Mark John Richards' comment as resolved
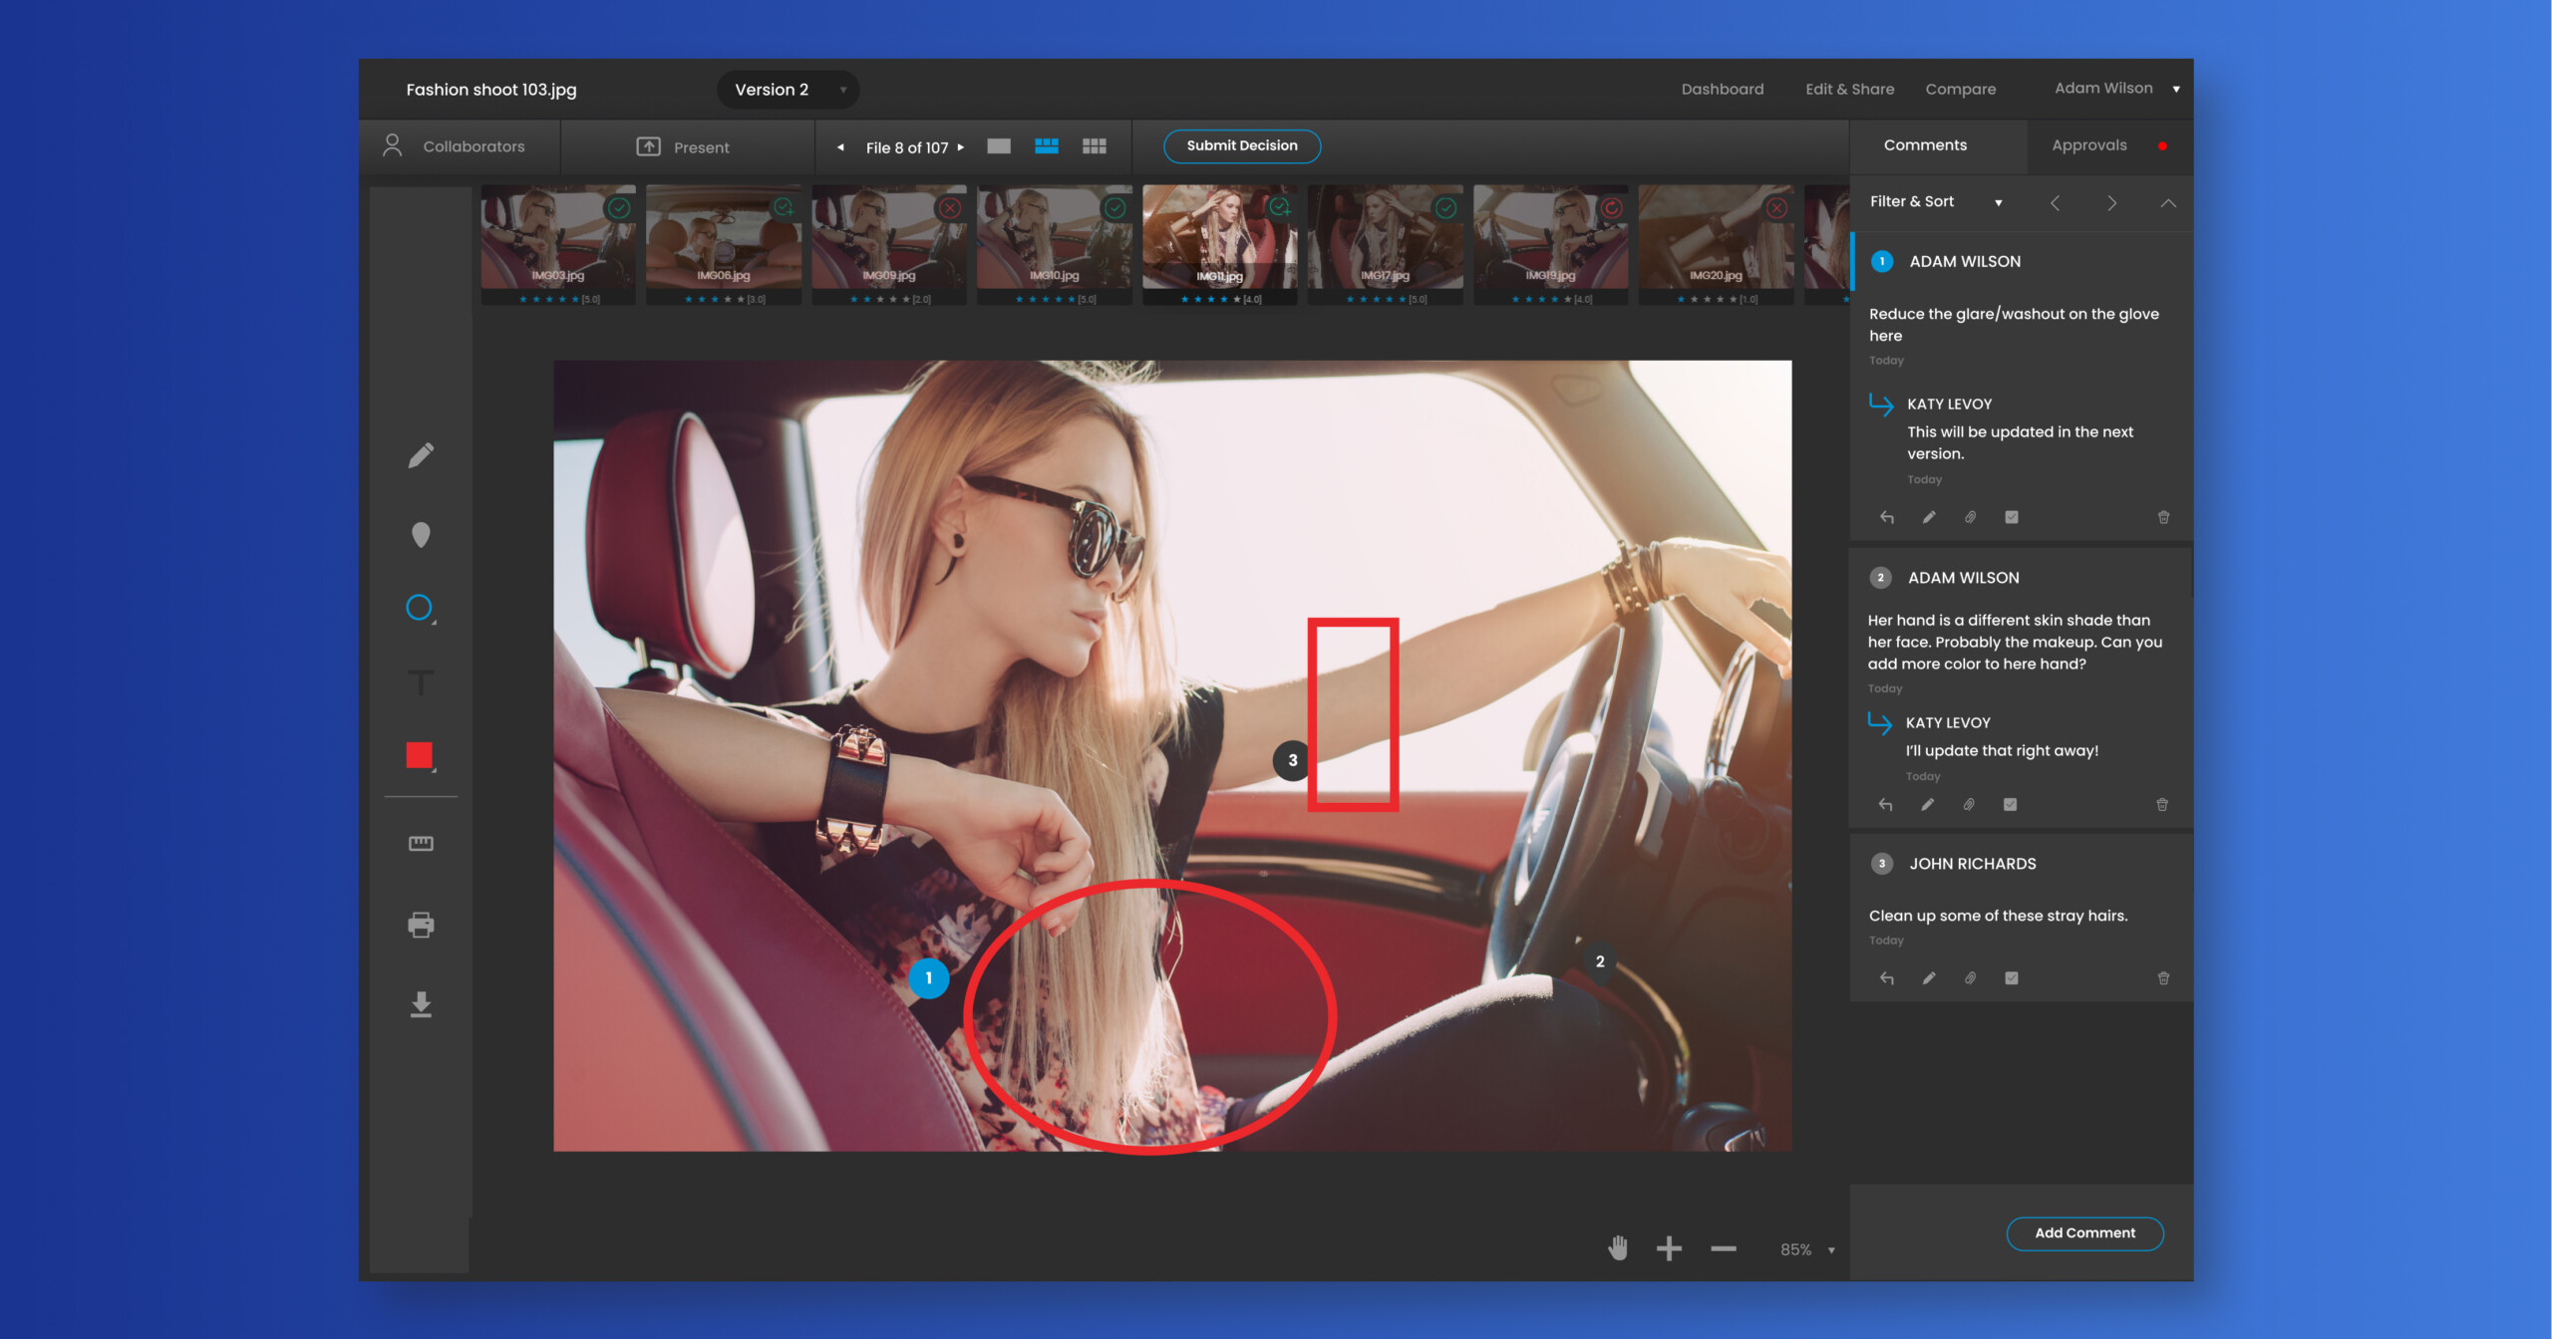Viewport: 2552px width, 1339px height. coord(2012,978)
